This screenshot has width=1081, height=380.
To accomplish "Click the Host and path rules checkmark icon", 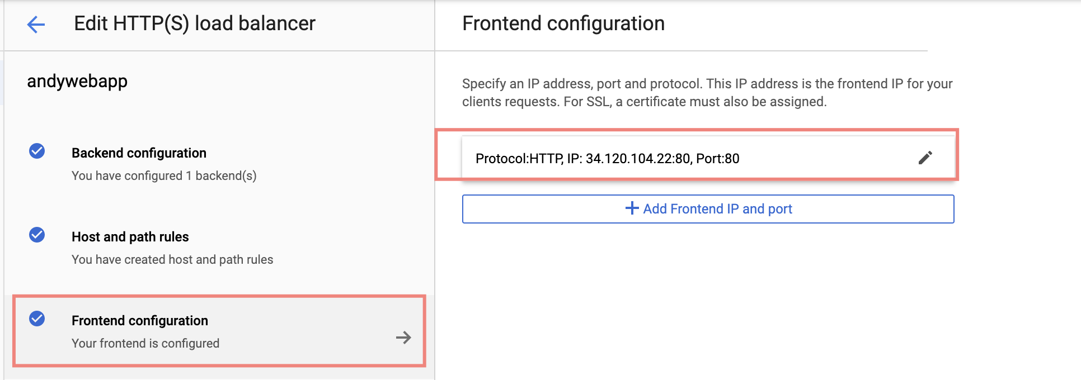I will [x=37, y=235].
